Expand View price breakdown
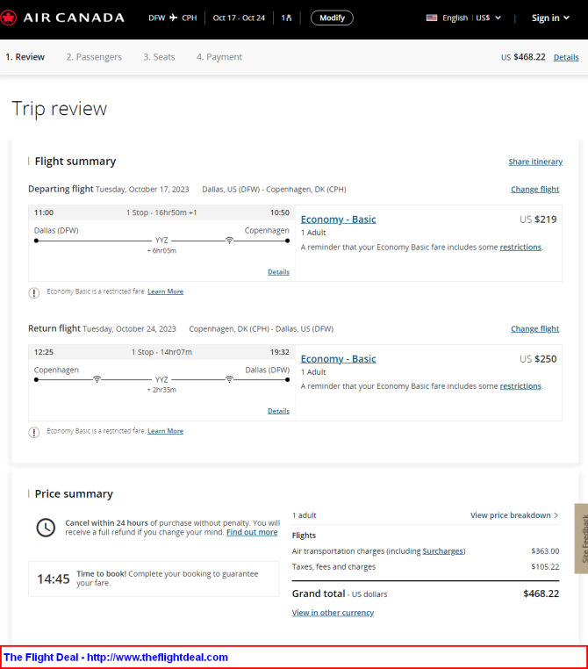The height and width of the screenshot is (669, 588). click(x=514, y=515)
